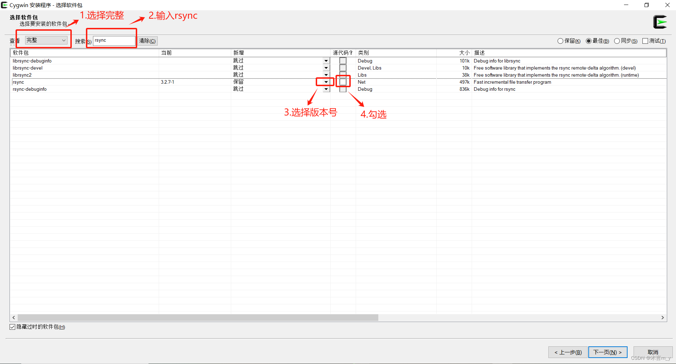Click the Cygwin title bar icon
Screen dimensions: 676x364
coord(5,5)
